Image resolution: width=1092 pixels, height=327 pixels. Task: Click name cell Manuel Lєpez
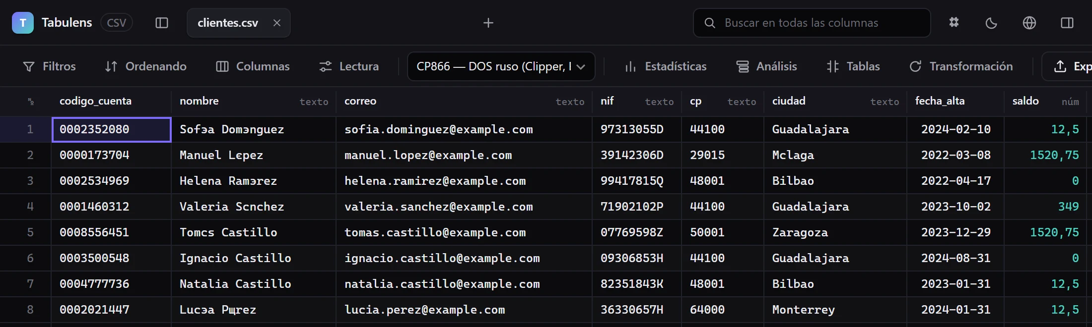tap(254, 156)
